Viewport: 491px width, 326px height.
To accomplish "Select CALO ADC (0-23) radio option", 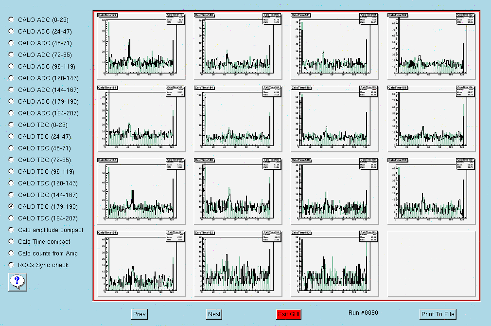I will tap(11, 20).
